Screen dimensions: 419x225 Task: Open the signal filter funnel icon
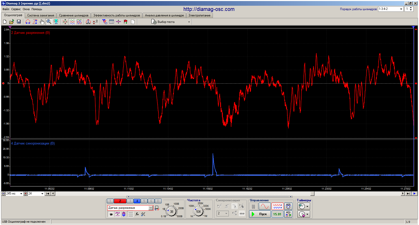(x=104, y=22)
